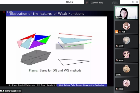Click the Weak Galerkin footer title link
The width and height of the screenshot is (140, 93).
(x=82, y=85)
